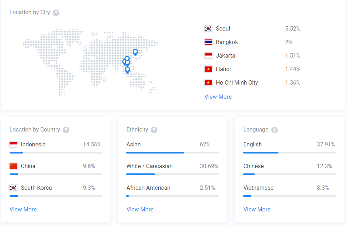Click the South Korea progress bar

pyautogui.click(x=56, y=196)
